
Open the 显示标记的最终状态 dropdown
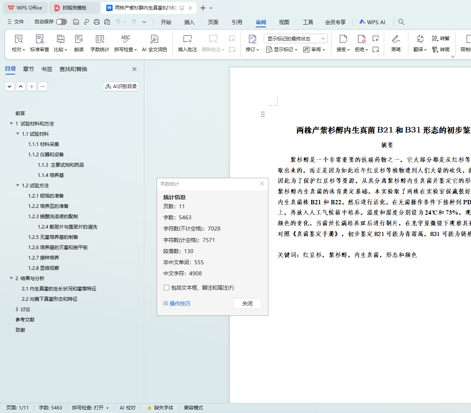295,38
